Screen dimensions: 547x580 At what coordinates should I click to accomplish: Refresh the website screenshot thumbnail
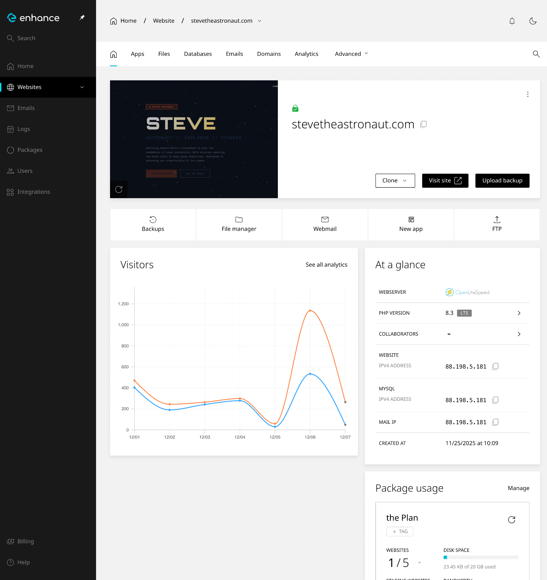[119, 189]
